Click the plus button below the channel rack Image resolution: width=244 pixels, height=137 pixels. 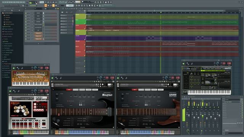39,44
